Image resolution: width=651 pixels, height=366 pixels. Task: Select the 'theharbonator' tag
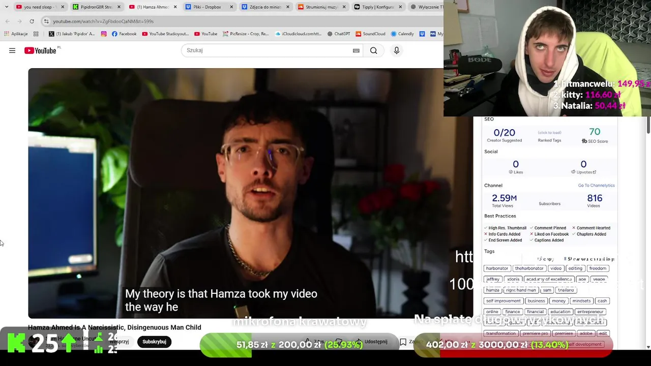pyautogui.click(x=529, y=268)
